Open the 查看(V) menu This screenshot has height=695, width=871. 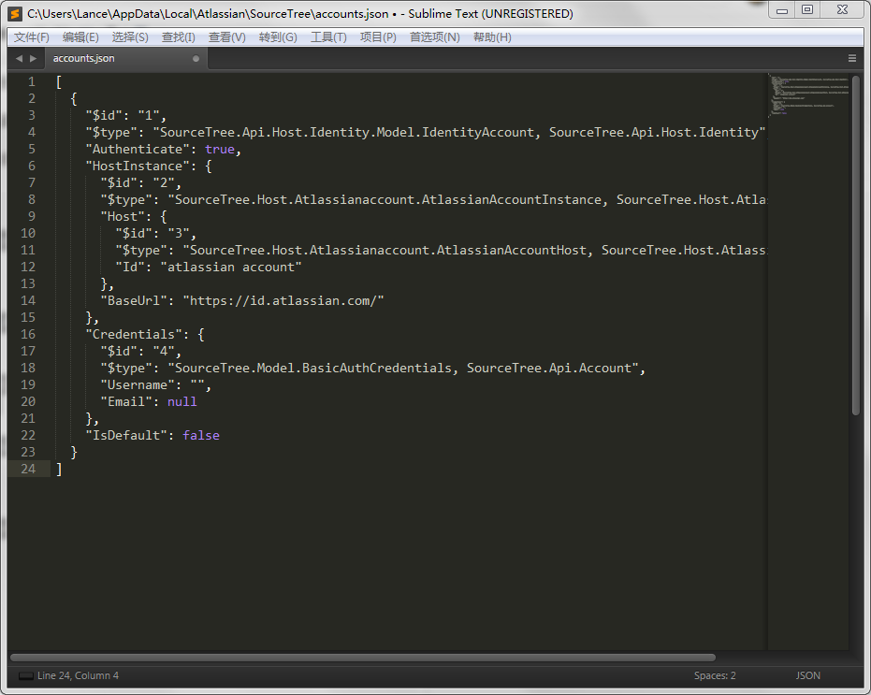(x=226, y=37)
